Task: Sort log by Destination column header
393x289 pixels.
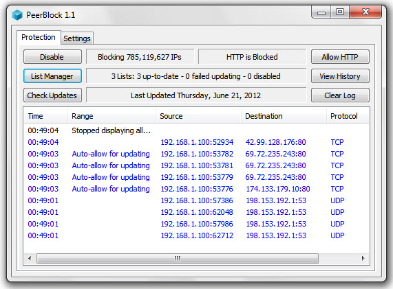Action: pos(284,116)
